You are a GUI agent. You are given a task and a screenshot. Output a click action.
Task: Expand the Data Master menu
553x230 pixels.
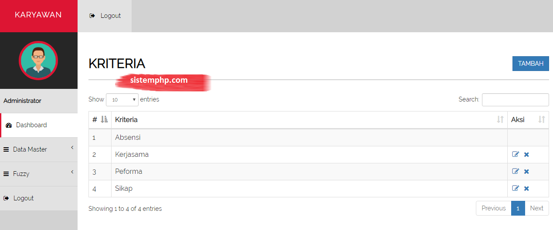coord(38,149)
